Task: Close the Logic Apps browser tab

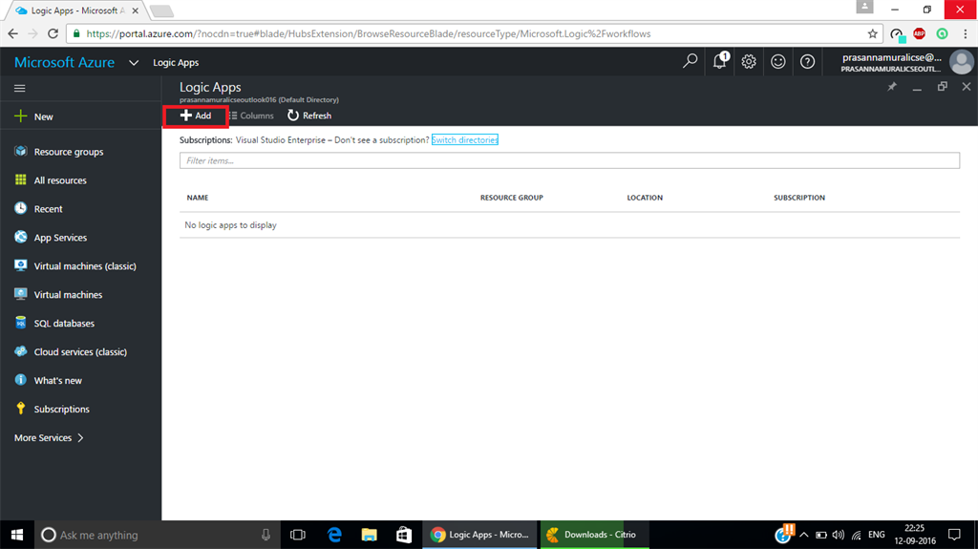Action: pos(136,11)
